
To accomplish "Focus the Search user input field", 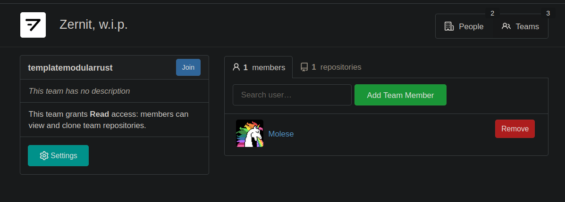I will point(292,95).
